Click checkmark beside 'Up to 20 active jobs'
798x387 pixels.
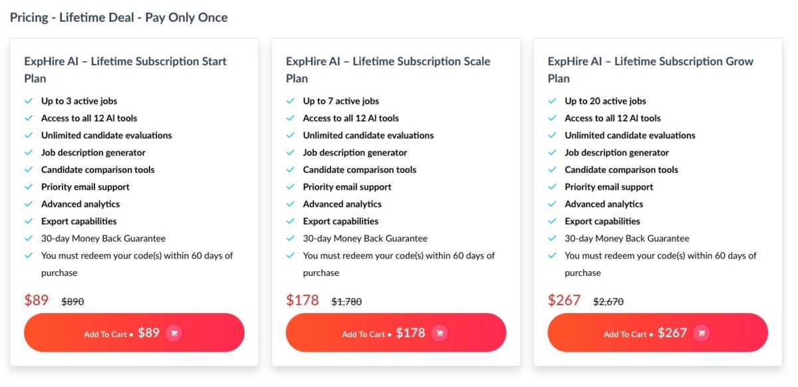click(553, 101)
